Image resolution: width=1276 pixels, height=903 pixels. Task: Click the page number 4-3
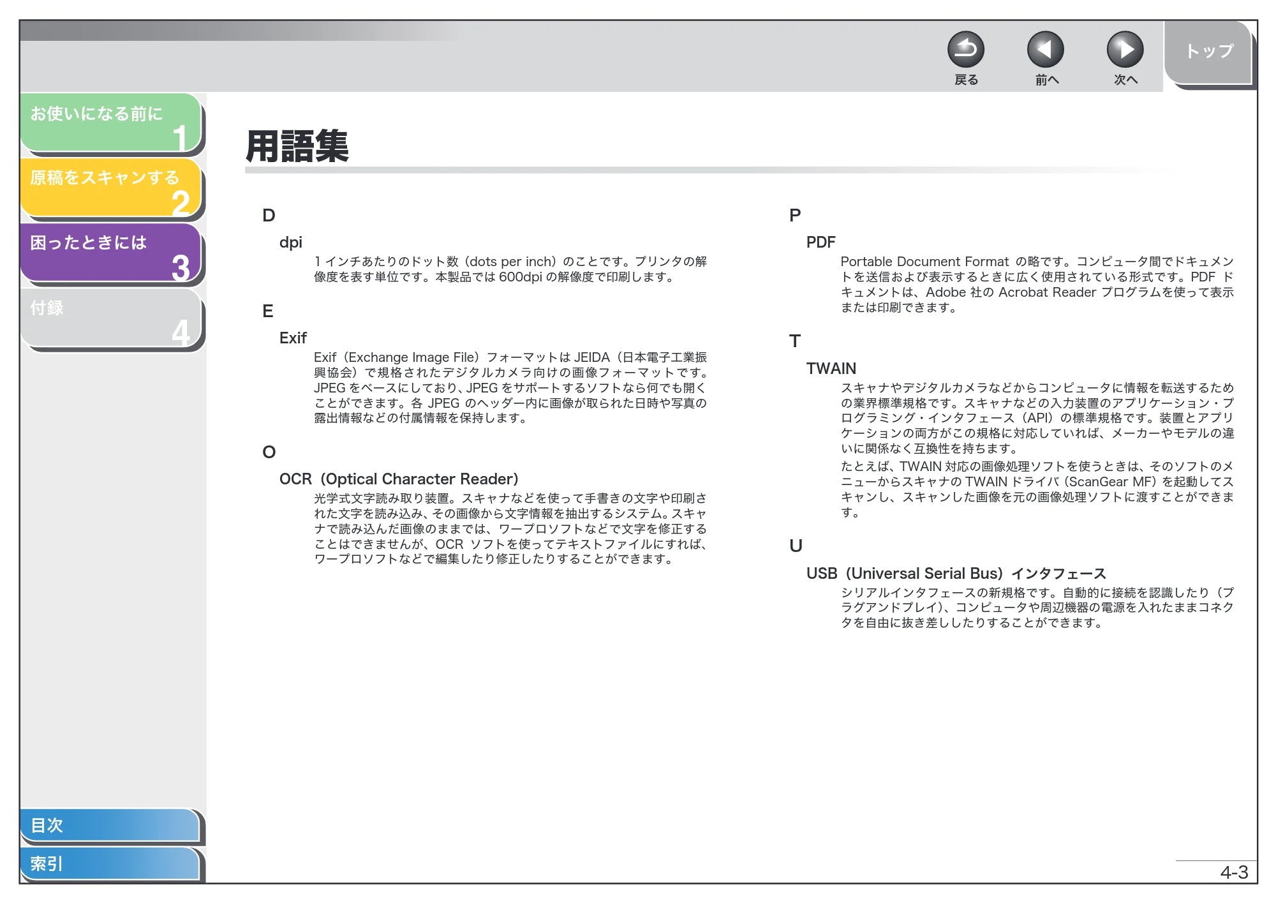[x=1234, y=872]
